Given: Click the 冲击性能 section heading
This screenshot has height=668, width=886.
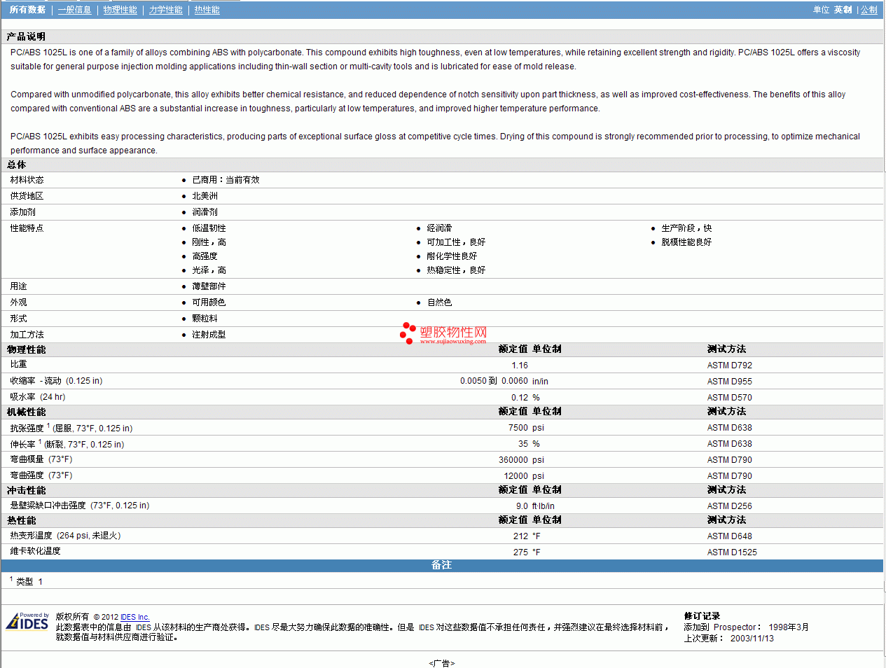Looking at the screenshot, I should [x=26, y=491].
